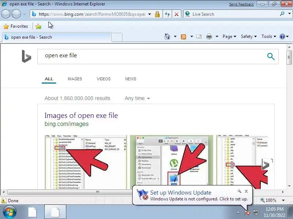Click the horizontal scroll right arrow
Image resolution: width=293 pixels, height=219 pixels.
(x=283, y=192)
